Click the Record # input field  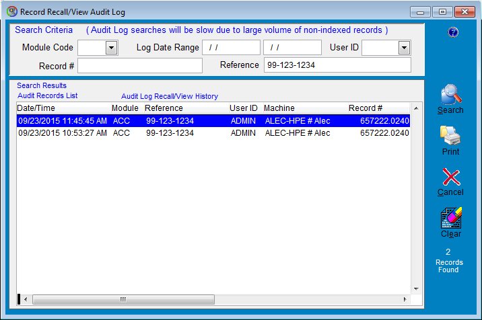(x=140, y=66)
